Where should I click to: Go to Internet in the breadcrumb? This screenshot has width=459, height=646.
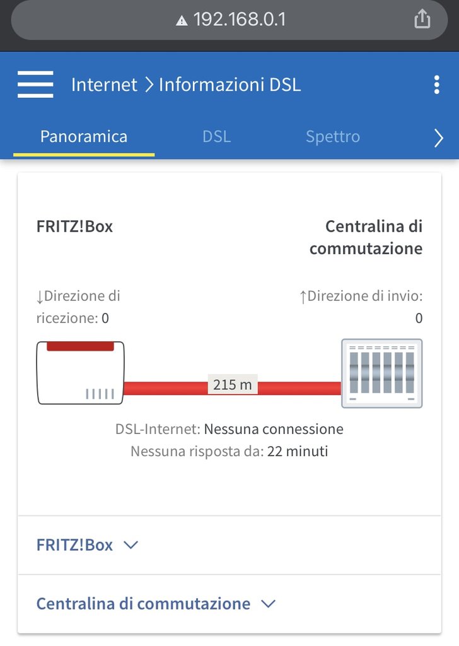click(x=104, y=85)
